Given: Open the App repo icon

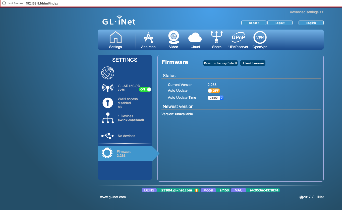Looking at the screenshot, I should [x=148, y=38].
